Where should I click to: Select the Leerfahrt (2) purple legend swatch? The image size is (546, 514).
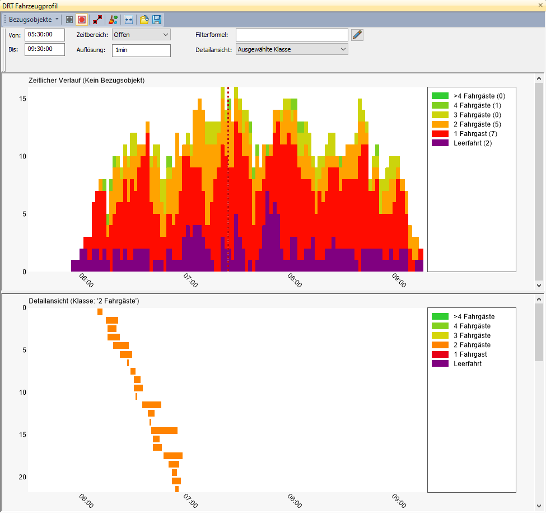coord(440,143)
